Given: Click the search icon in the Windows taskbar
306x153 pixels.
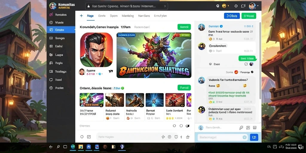Looking at the screenshot, I should point(58,147).
